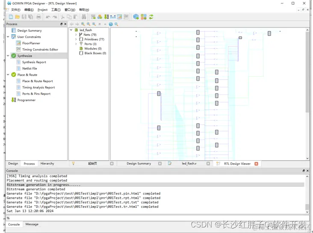Screen dimensions: 313x233
Task: Switch to the 起始页 start page tab
Action: [92, 163]
